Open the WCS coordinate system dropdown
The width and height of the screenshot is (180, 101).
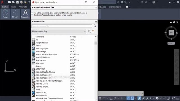(171, 43)
